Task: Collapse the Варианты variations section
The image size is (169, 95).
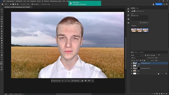Action: click(x=131, y=26)
